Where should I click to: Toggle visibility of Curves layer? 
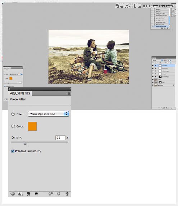pyautogui.click(x=153, y=74)
